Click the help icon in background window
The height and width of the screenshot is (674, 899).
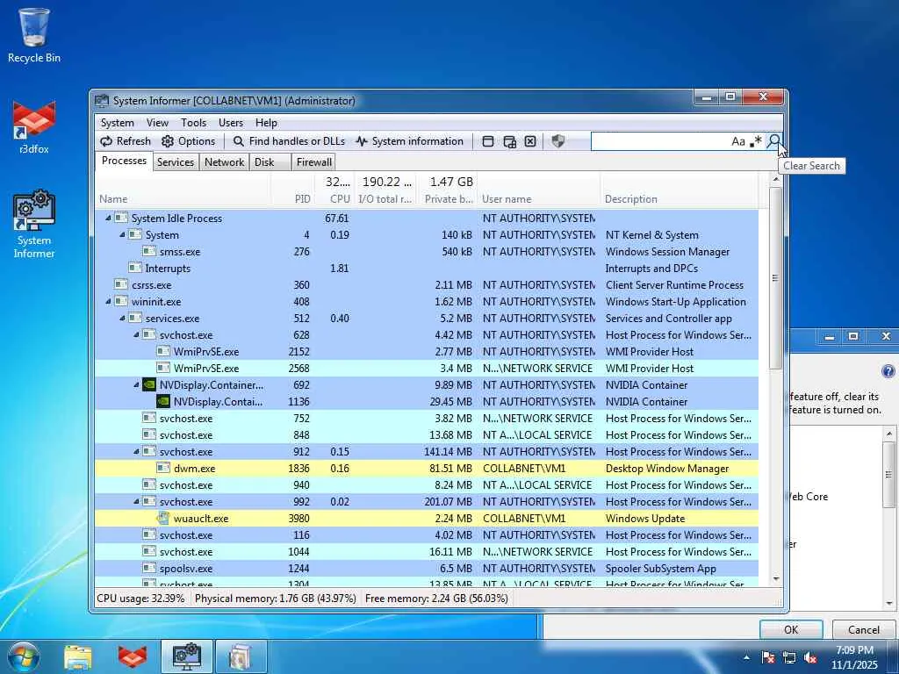888,371
